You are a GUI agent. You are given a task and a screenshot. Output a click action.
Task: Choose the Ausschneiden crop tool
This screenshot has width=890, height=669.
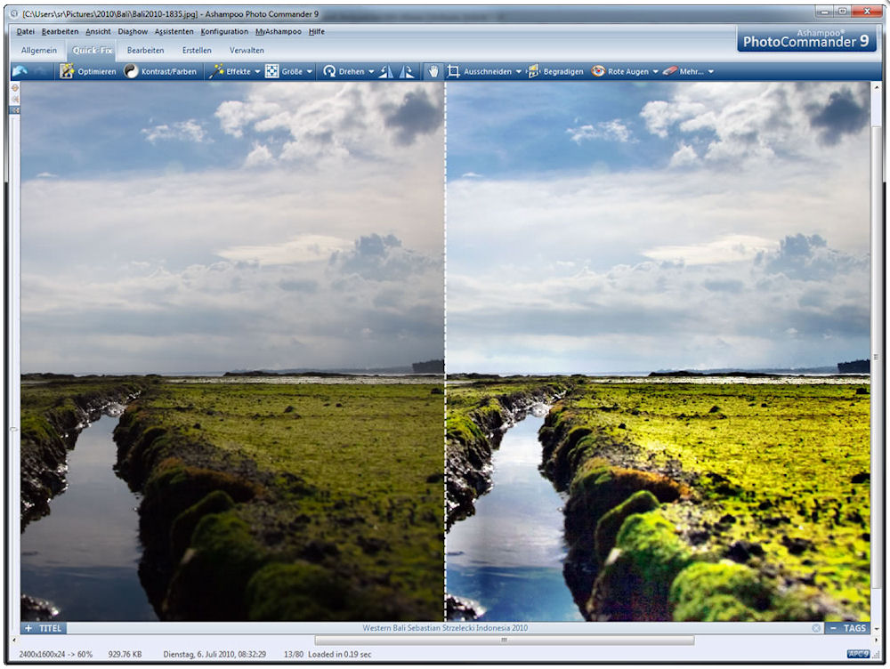click(454, 71)
